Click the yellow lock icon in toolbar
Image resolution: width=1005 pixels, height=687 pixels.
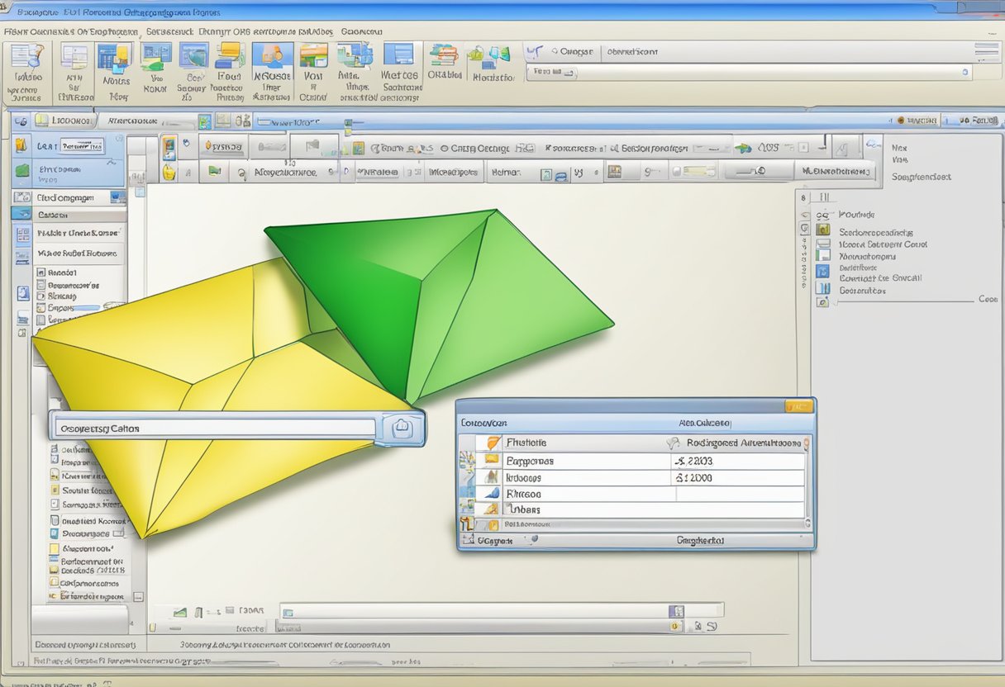169,173
